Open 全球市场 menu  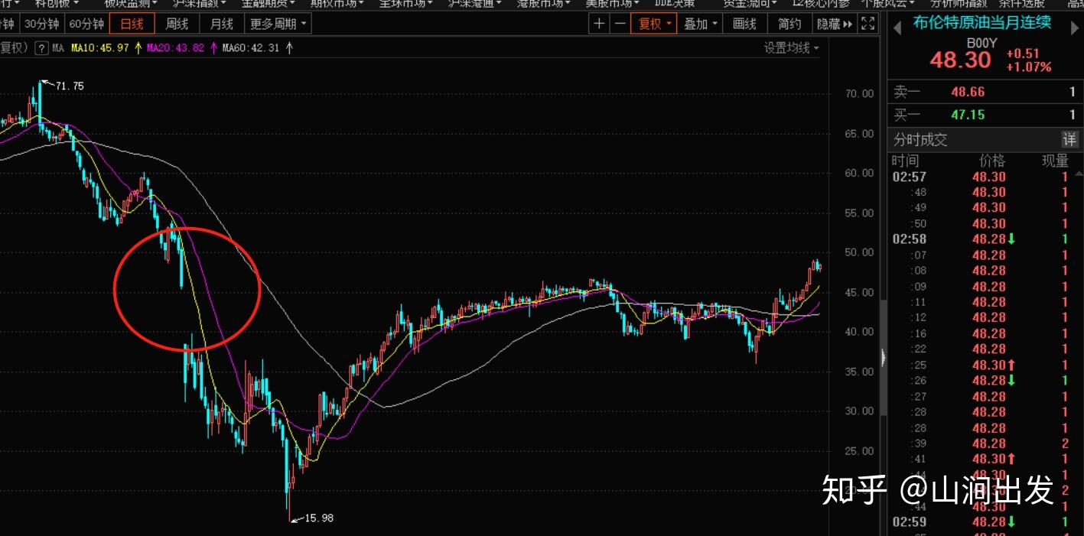coord(405,3)
